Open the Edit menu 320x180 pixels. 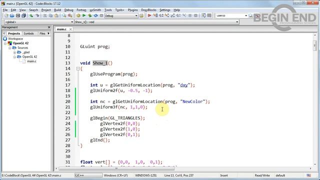(13, 10)
